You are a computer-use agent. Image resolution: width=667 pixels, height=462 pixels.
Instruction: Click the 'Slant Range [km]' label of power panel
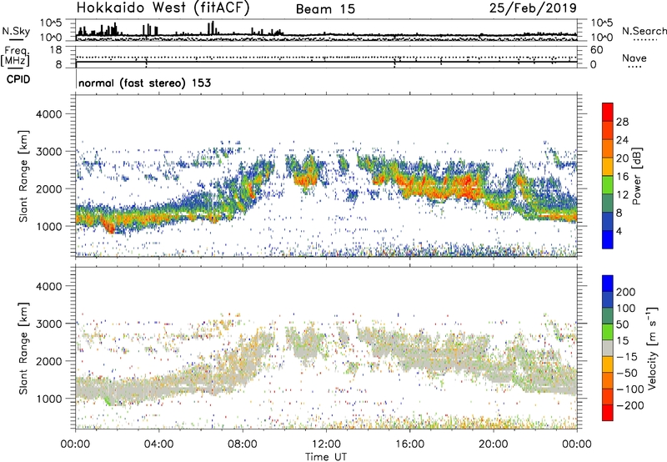coord(23,176)
